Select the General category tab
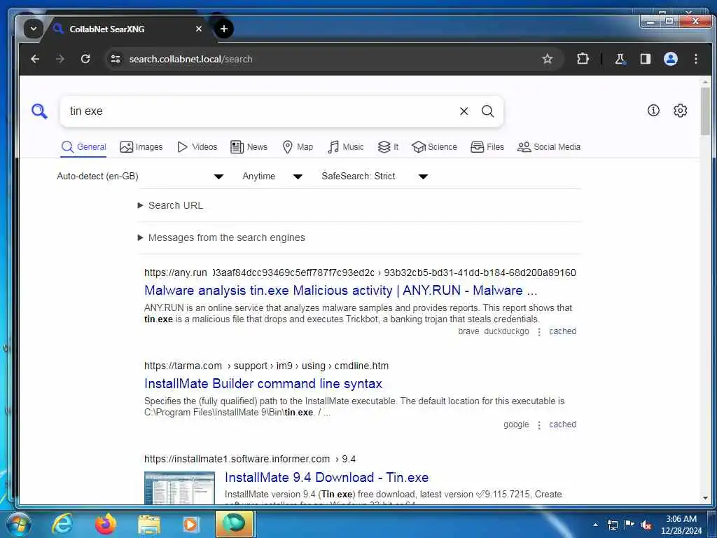 coord(84,147)
